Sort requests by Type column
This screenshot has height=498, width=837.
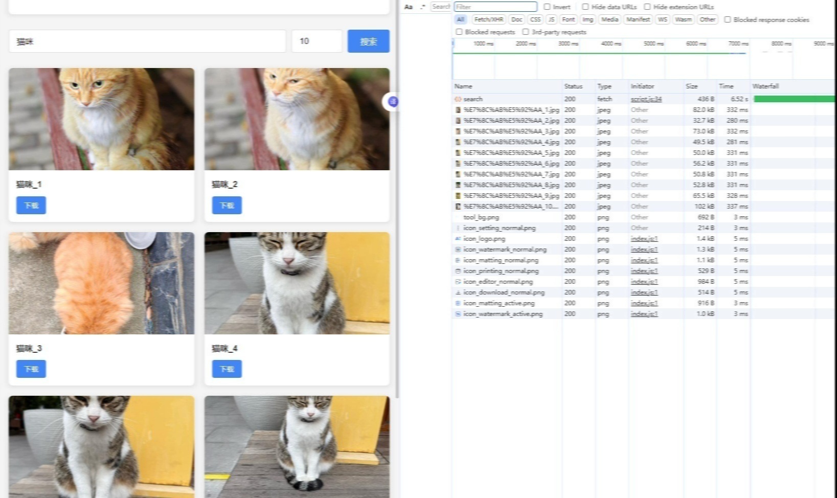pyautogui.click(x=612, y=86)
